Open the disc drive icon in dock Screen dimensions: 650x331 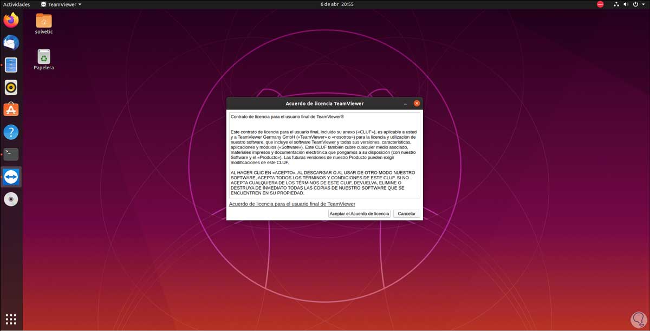[11, 199]
